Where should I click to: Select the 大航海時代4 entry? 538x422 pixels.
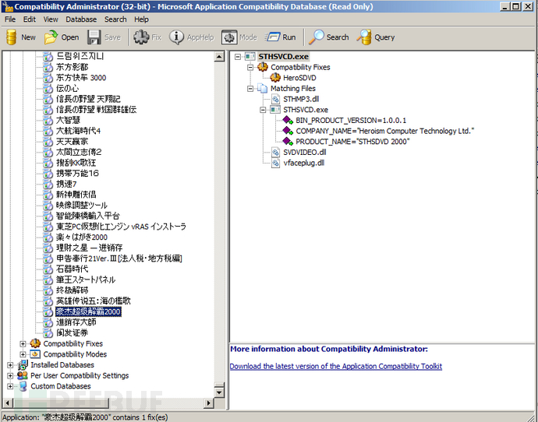(x=78, y=131)
